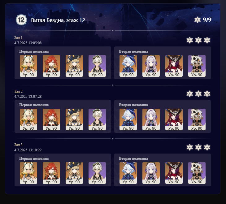Screen dimensions: 226x204
Task: Click the skull-mask dark-skinned character in Зал 1
Action: pyautogui.click(x=197, y=66)
